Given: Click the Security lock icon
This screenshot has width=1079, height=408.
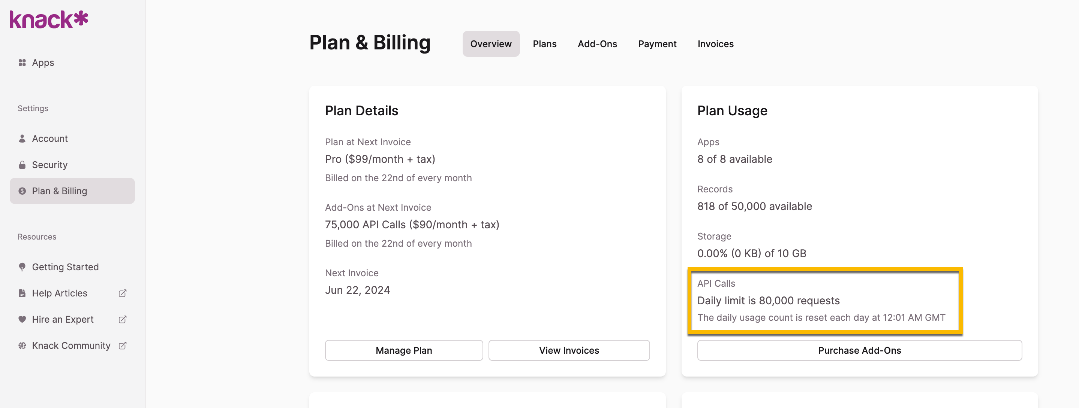Looking at the screenshot, I should click(x=22, y=165).
